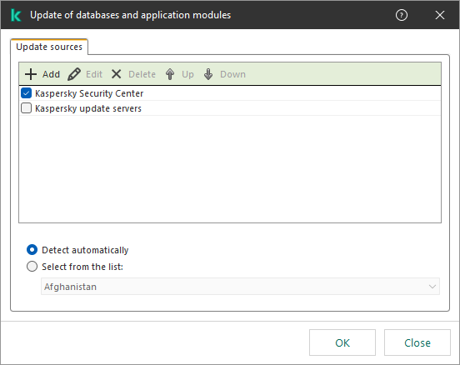460x365 pixels.
Task: Click the 'Select from the list:' label
Action: (82, 267)
